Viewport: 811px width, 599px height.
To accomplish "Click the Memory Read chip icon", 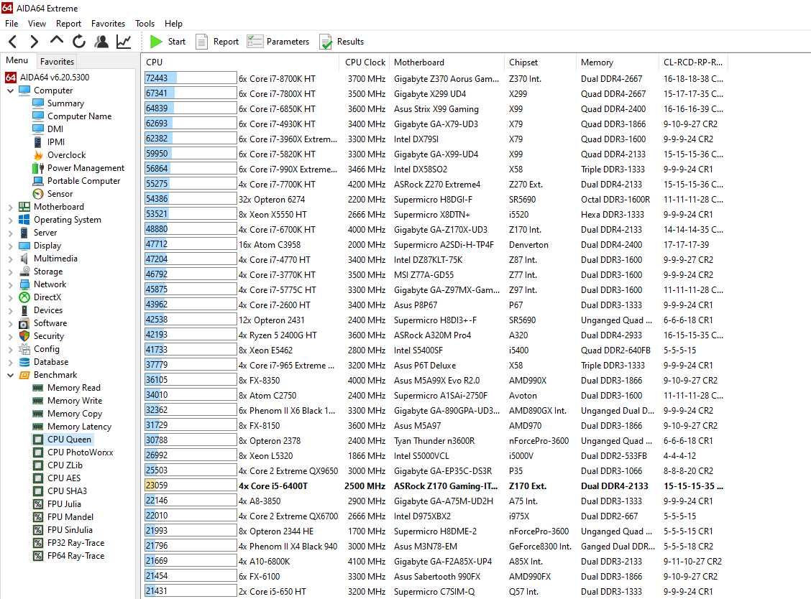I will [38, 388].
